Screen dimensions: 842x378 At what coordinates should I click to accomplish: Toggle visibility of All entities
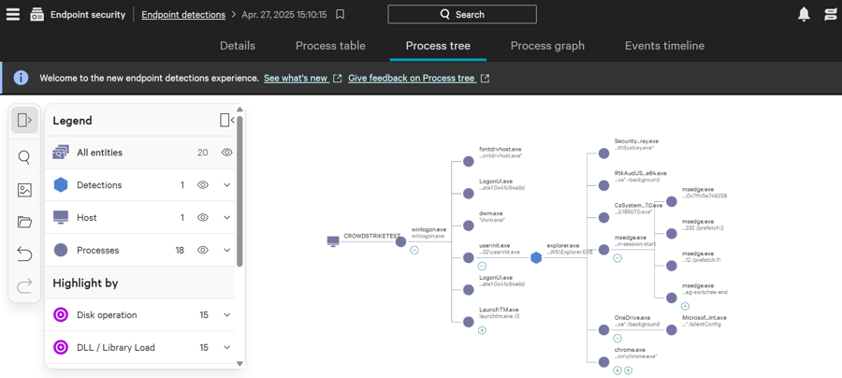pos(226,153)
